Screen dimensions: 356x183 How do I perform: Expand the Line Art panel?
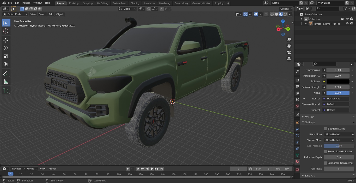(x=310, y=175)
